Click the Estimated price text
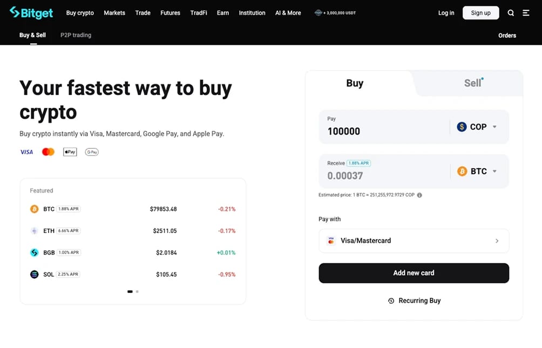The height and width of the screenshot is (348, 542). (367, 195)
